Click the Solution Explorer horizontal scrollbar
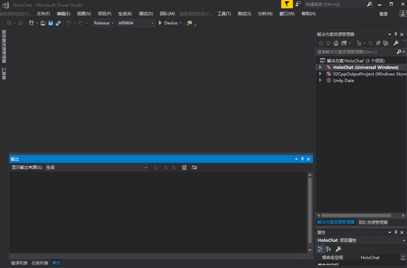The image size is (407, 268). coord(356,215)
